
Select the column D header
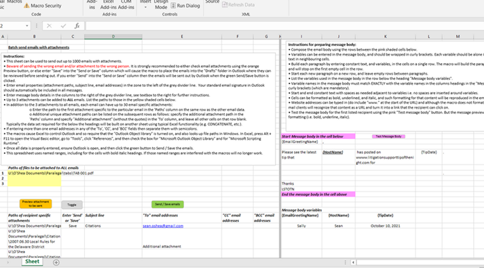coord(113,37)
